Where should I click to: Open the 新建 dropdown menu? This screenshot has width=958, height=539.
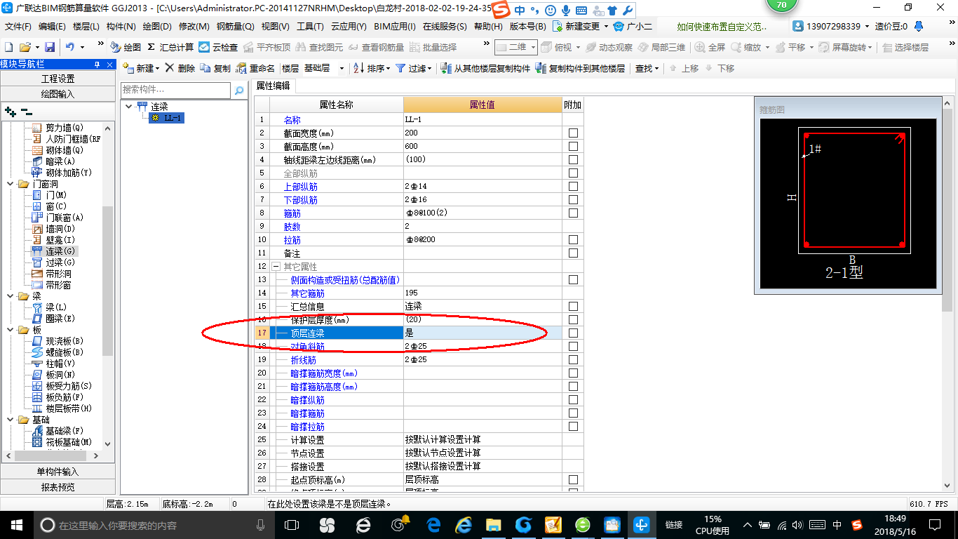point(141,68)
